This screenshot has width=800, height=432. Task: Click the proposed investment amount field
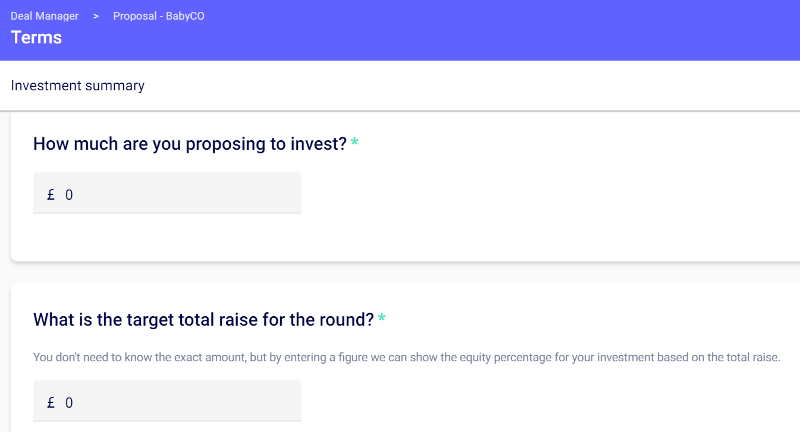point(178,194)
